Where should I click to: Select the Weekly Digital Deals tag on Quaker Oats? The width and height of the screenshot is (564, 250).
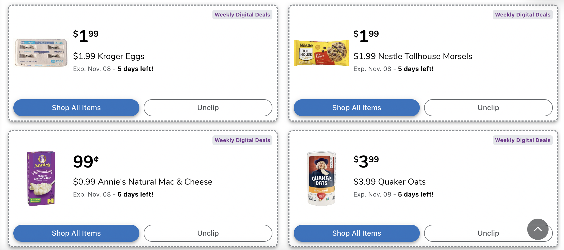click(x=522, y=140)
